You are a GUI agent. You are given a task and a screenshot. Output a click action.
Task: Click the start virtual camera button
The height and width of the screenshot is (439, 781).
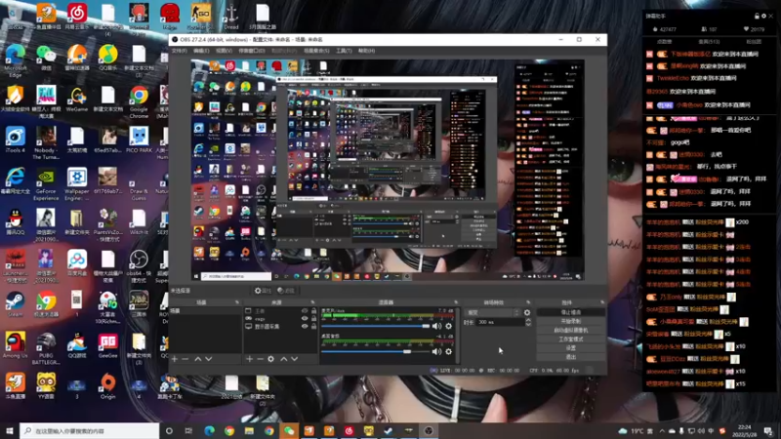click(571, 331)
